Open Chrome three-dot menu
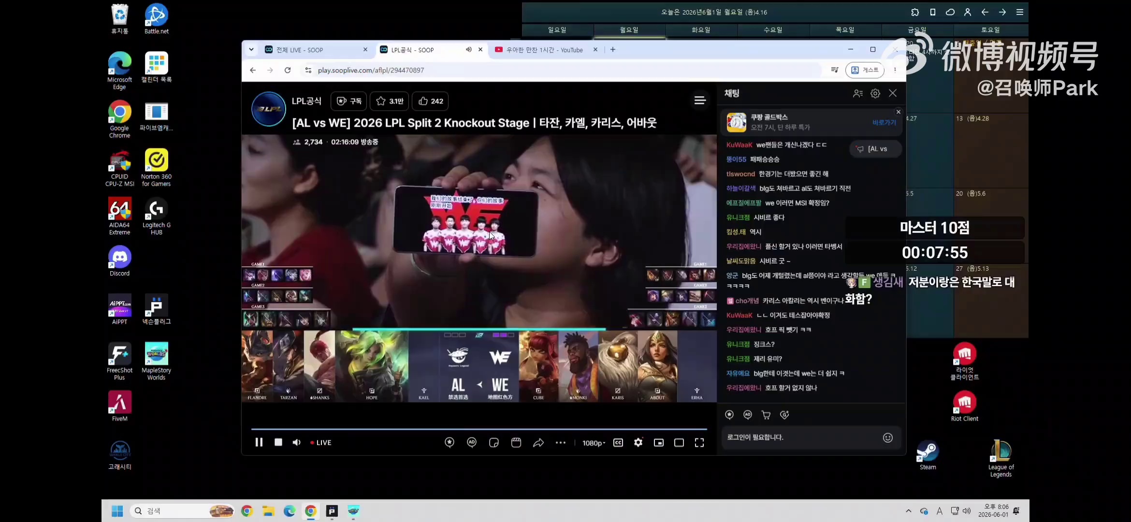 pyautogui.click(x=895, y=70)
